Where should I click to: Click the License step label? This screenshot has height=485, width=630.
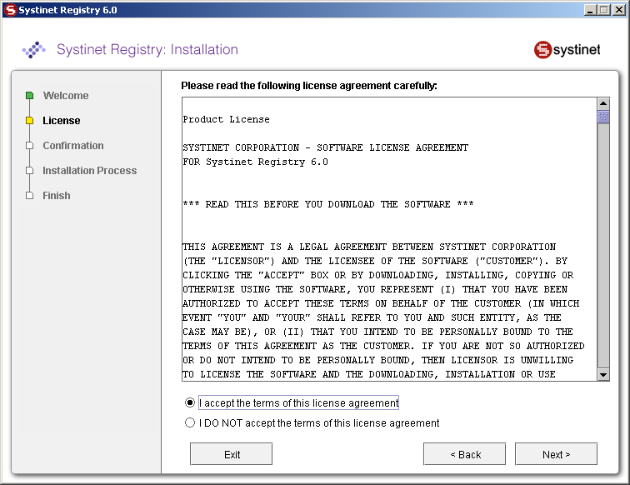[x=62, y=121]
